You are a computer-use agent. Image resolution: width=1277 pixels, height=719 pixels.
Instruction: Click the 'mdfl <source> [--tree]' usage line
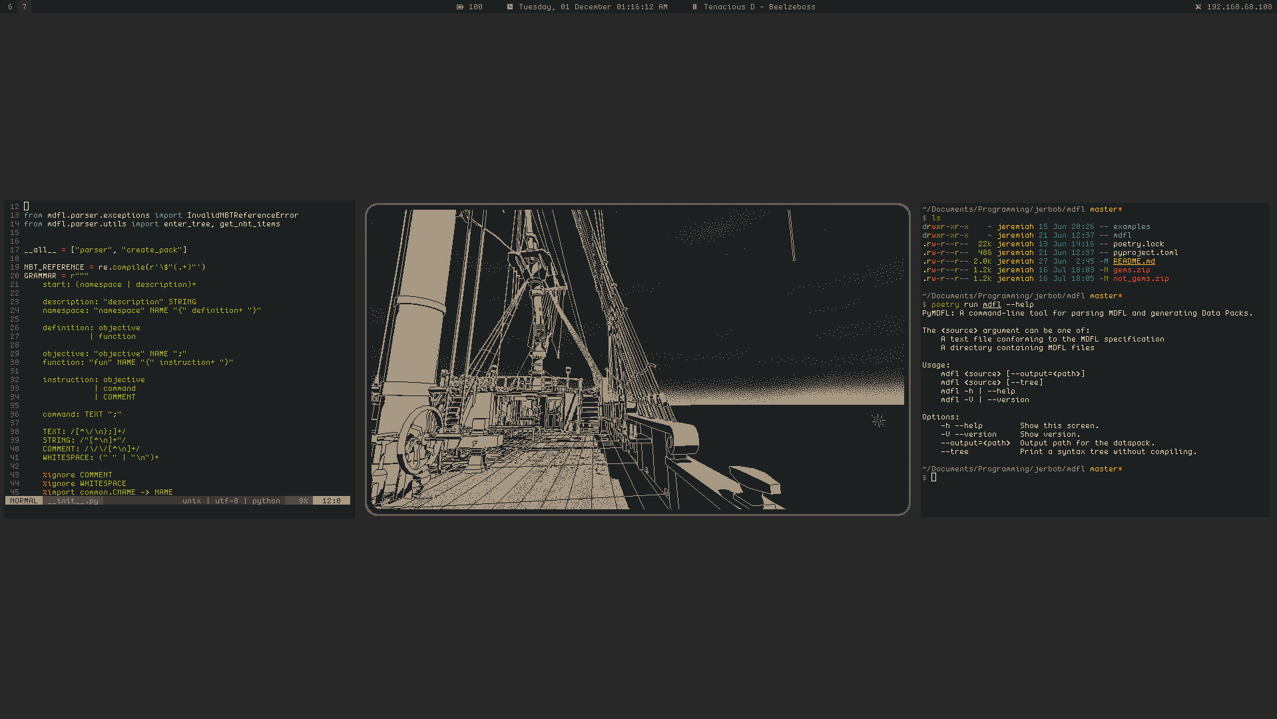(x=991, y=382)
